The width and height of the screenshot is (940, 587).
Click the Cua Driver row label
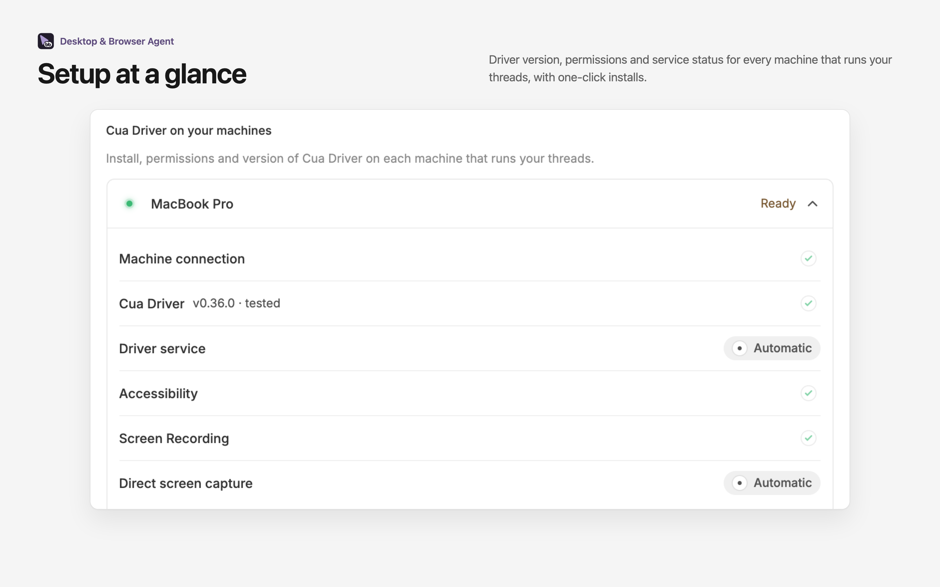(x=152, y=303)
